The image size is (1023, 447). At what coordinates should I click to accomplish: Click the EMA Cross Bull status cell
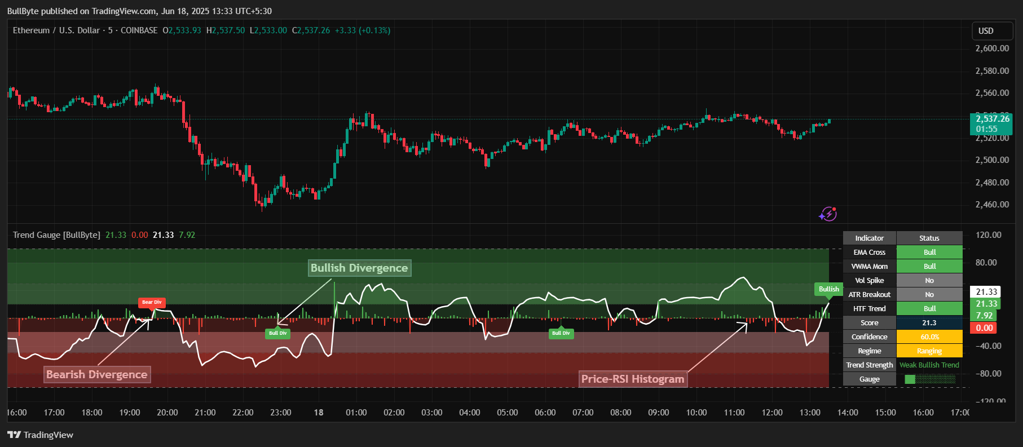pos(929,253)
